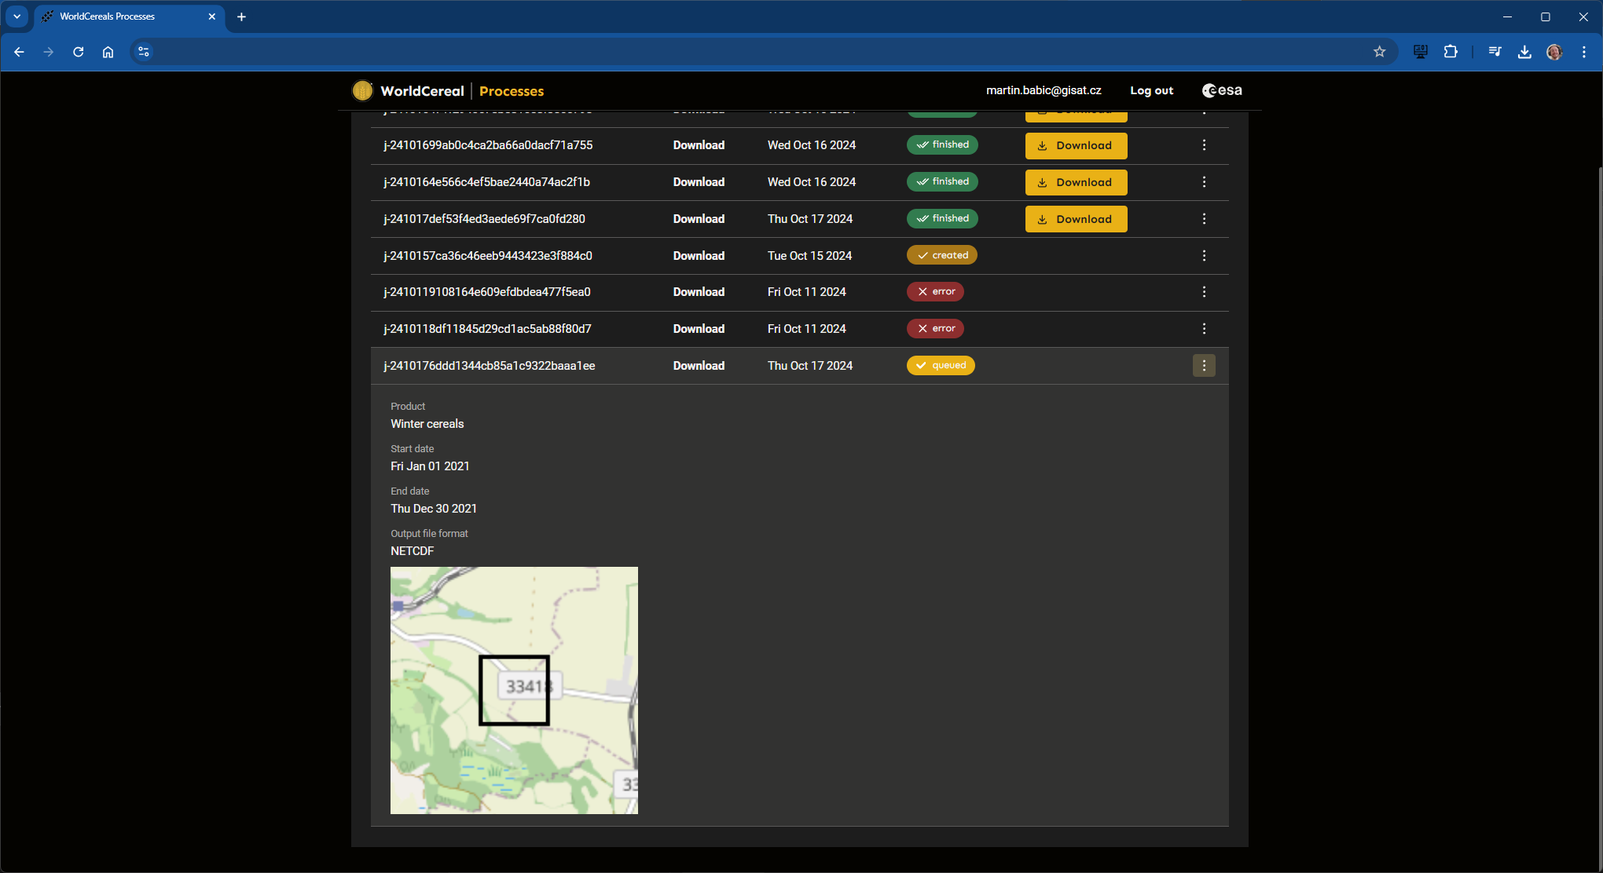Viewport: 1603px width, 873px height.
Task: Open more options for job j-2410118df11845d29cd1ac5ab88f80d7
Action: point(1204,329)
